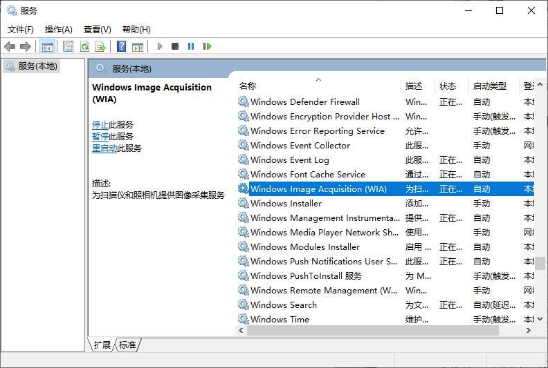
Task: Toggle the show/hide console tree icon
Action: pos(48,46)
